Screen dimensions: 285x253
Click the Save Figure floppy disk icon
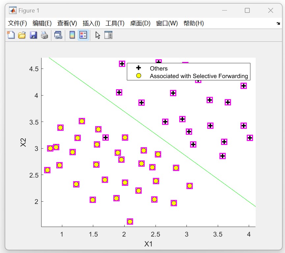pos(33,35)
